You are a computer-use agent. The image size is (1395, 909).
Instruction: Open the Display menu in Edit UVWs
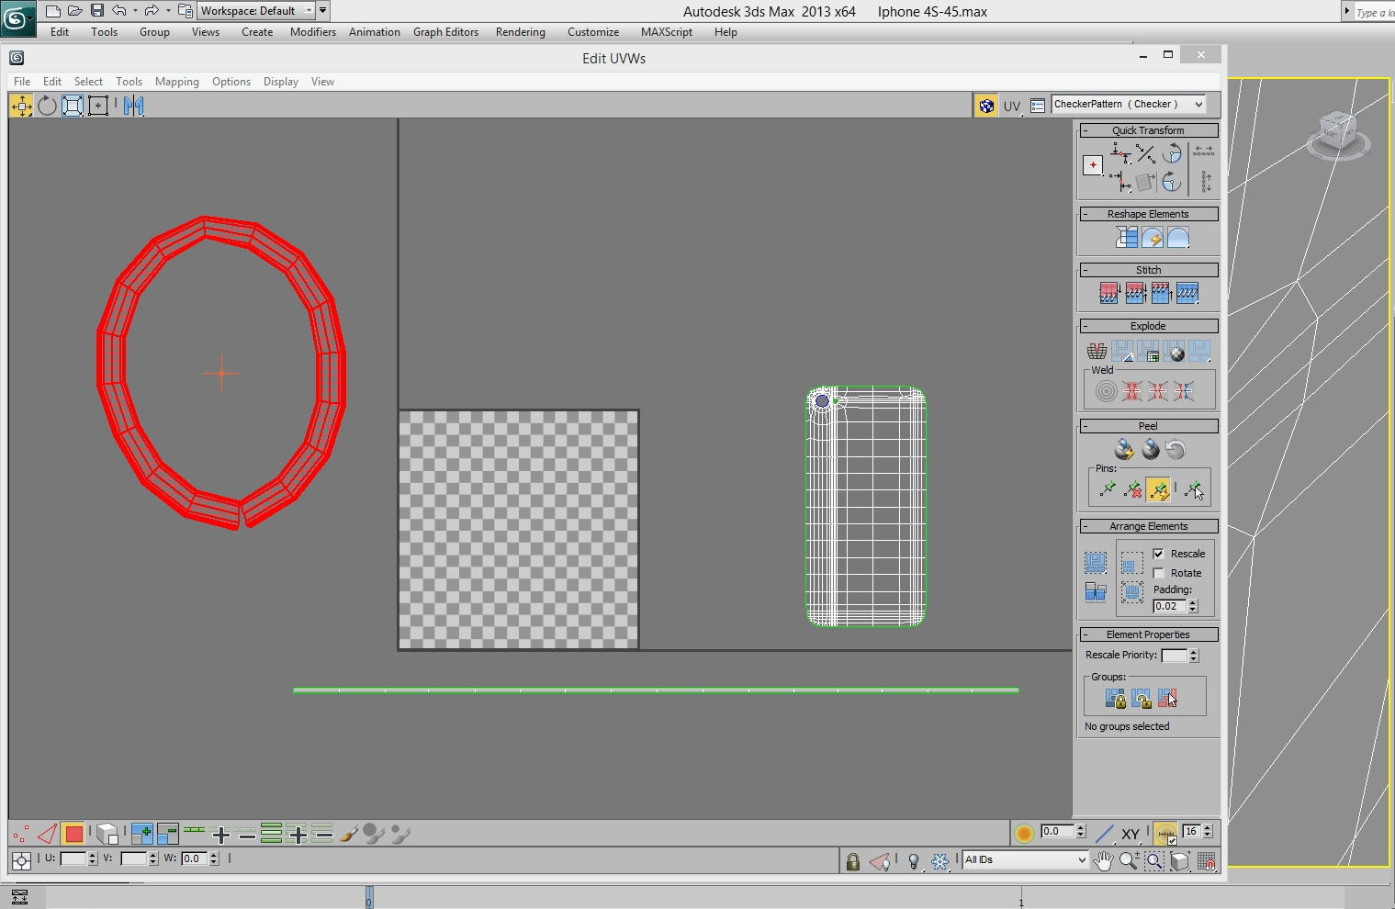pyautogui.click(x=281, y=82)
